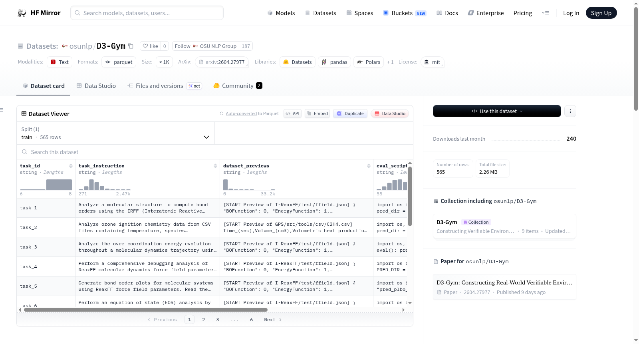Expand the Use this dataset dropdown
Screen dimensions: 639x344
click(x=497, y=111)
